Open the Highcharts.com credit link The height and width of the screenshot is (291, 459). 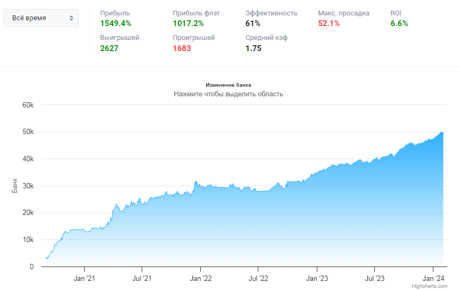pos(433,286)
